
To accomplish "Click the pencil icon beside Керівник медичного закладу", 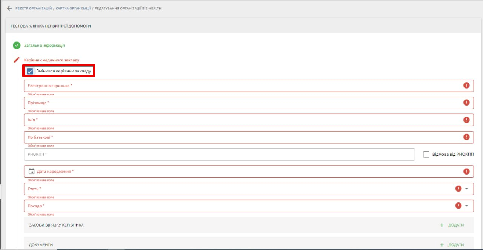I will pyautogui.click(x=17, y=60).
